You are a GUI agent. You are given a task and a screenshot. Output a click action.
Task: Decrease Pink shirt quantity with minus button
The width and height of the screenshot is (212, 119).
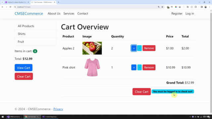click(x=139, y=67)
